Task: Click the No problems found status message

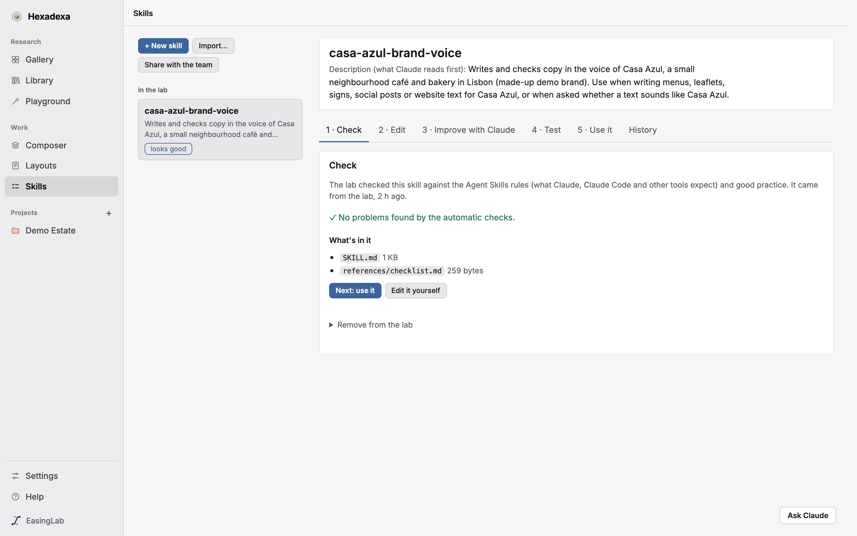Action: 422,217
